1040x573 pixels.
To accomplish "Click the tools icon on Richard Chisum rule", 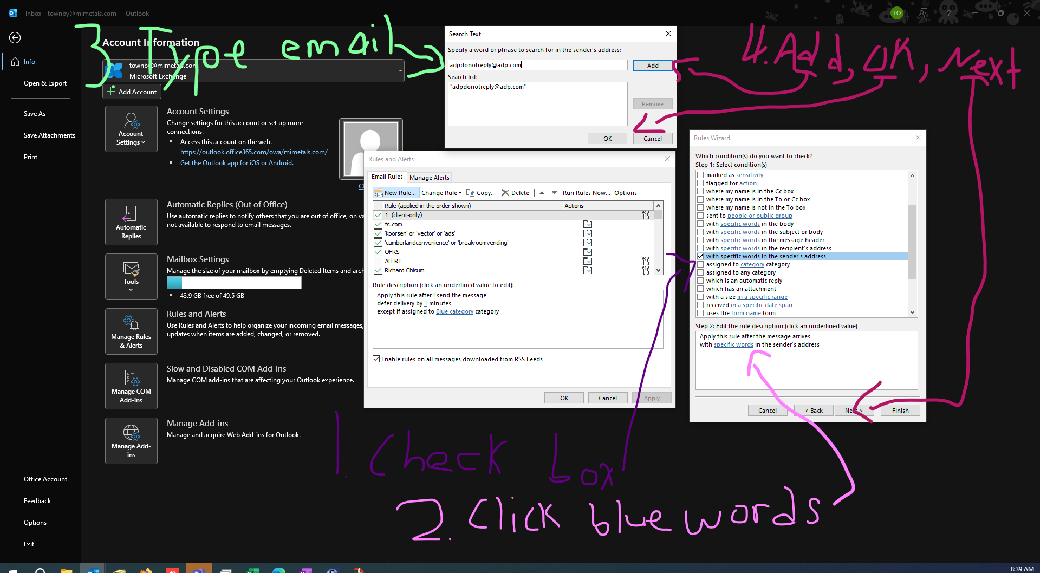I will (646, 270).
